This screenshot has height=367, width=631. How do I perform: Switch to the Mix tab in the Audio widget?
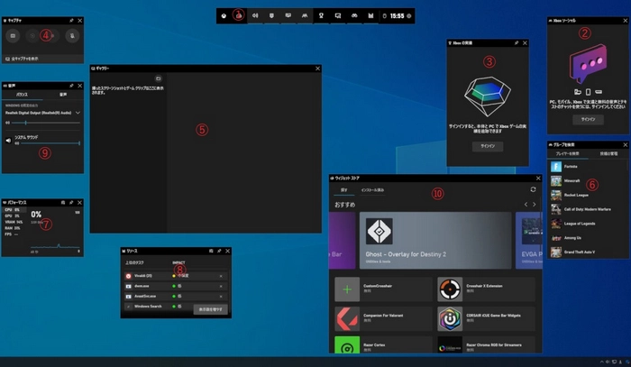tap(22, 95)
